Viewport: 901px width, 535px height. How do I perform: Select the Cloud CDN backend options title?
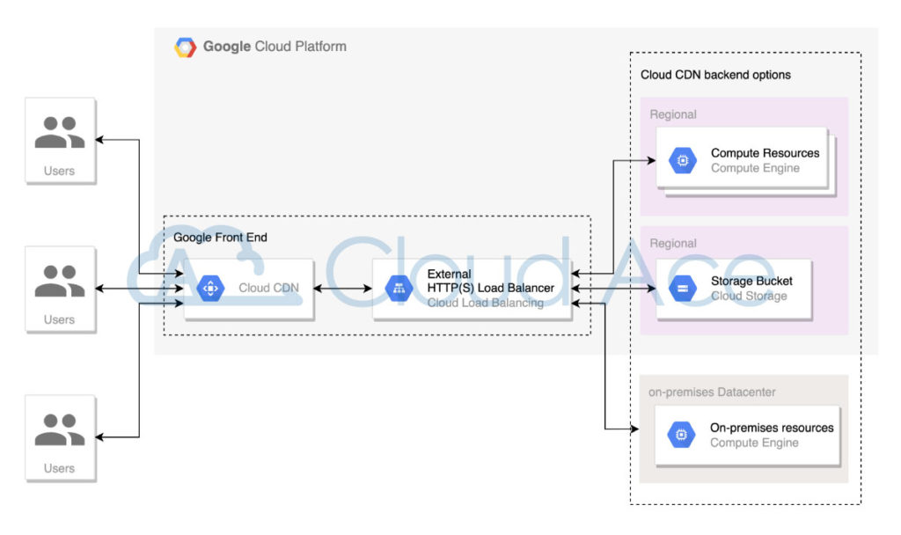(x=717, y=75)
